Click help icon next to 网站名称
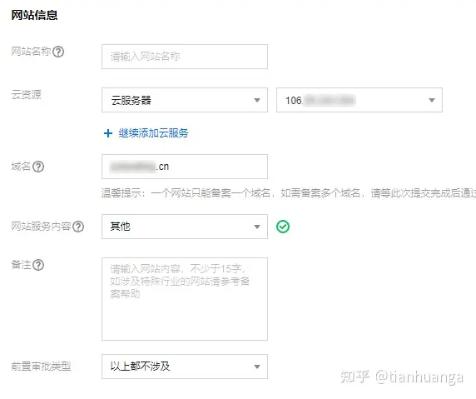This screenshot has width=476, height=399. point(58,52)
